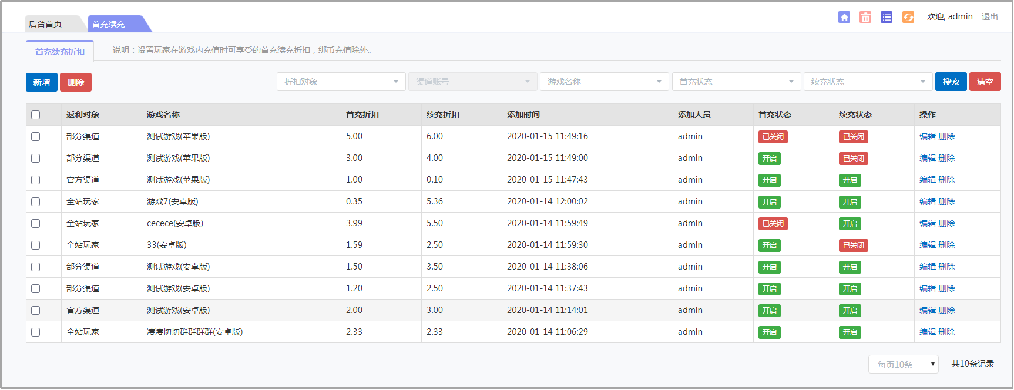Open the 折扣对象 dropdown
Screen dimensions: 1014x390
(341, 82)
